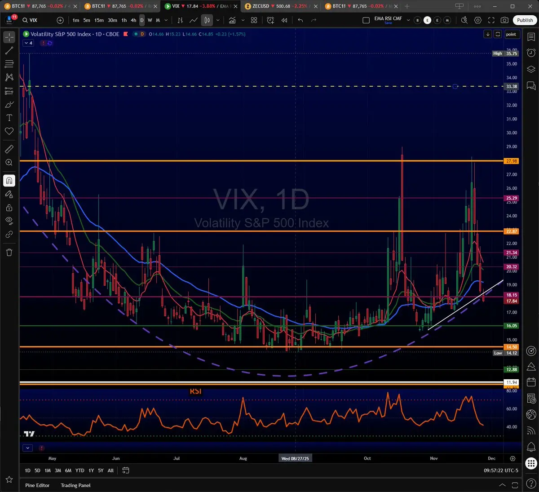This screenshot has width=539, height=492.
Task: Select the brush drawing tool
Action: click(9, 104)
